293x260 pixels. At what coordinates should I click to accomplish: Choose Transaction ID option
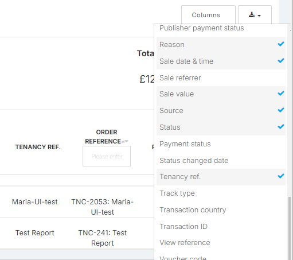coord(221,227)
